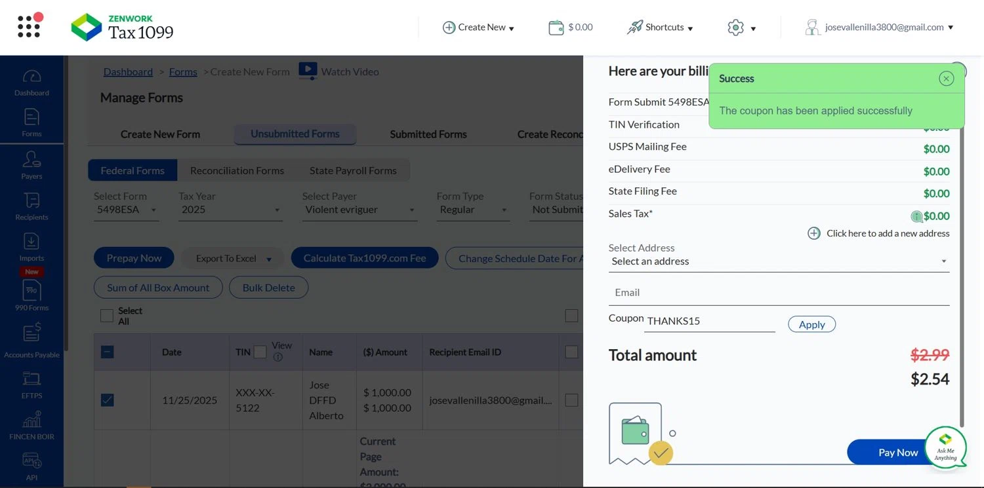Open EFTPS in the left sidebar
This screenshot has width=984, height=488.
(31, 385)
